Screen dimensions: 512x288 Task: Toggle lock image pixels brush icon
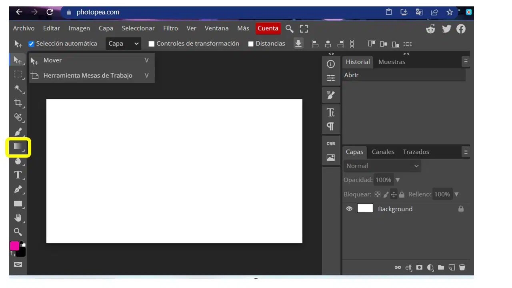(x=386, y=194)
